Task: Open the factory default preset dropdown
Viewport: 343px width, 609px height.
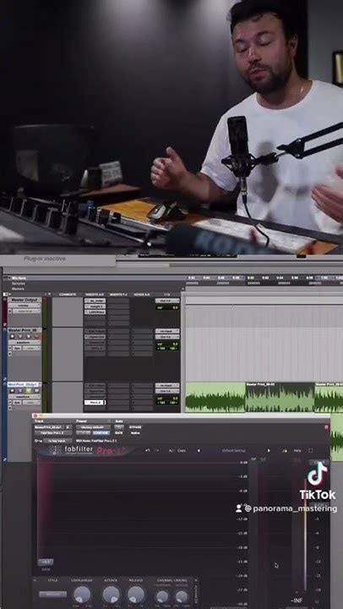Action: (x=93, y=427)
